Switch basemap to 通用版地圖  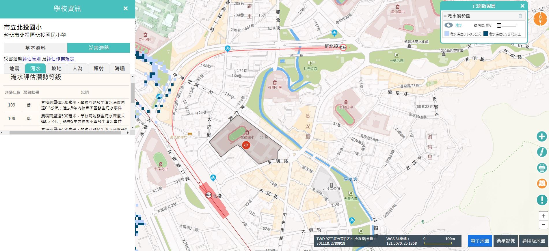(533, 241)
